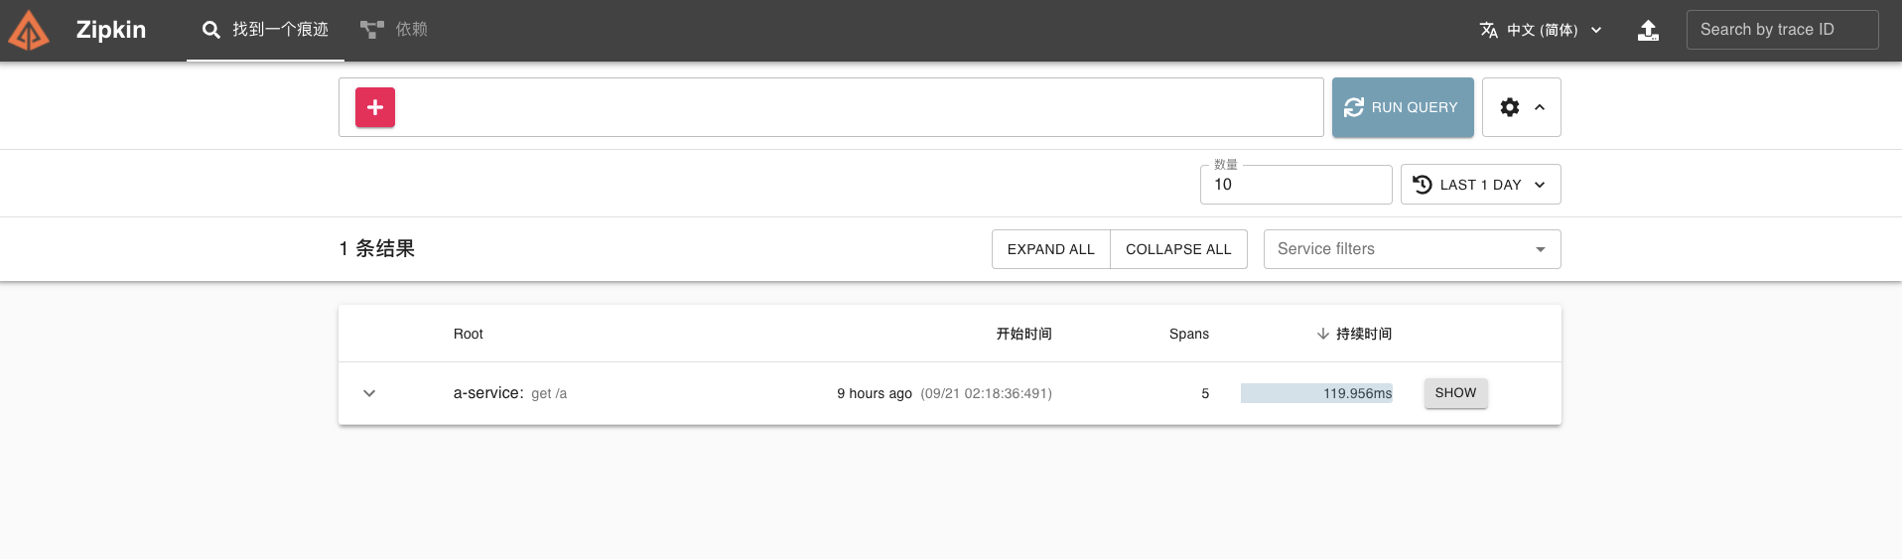1902x559 pixels.
Task: Focus the Search by trace ID field
Action: pyautogui.click(x=1782, y=30)
